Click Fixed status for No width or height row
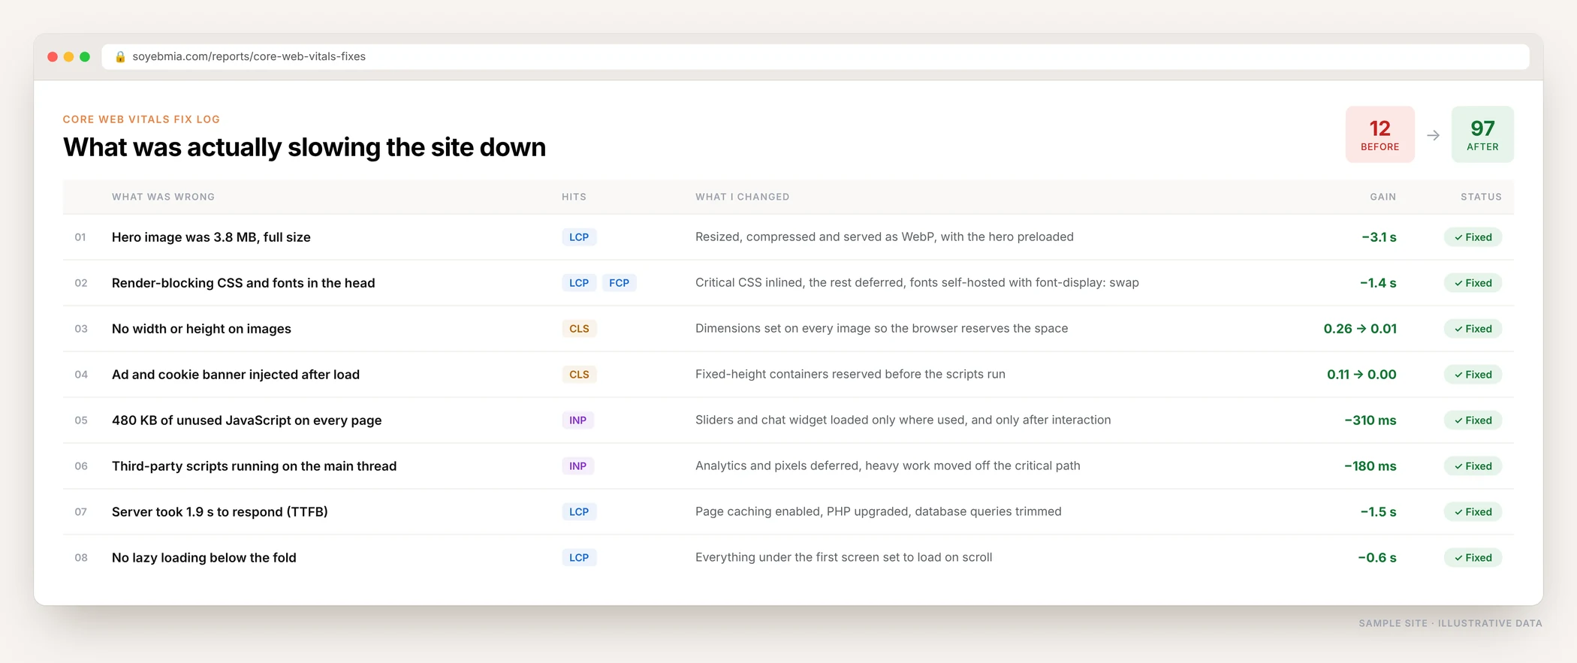This screenshot has height=663, width=1577. [1473, 329]
